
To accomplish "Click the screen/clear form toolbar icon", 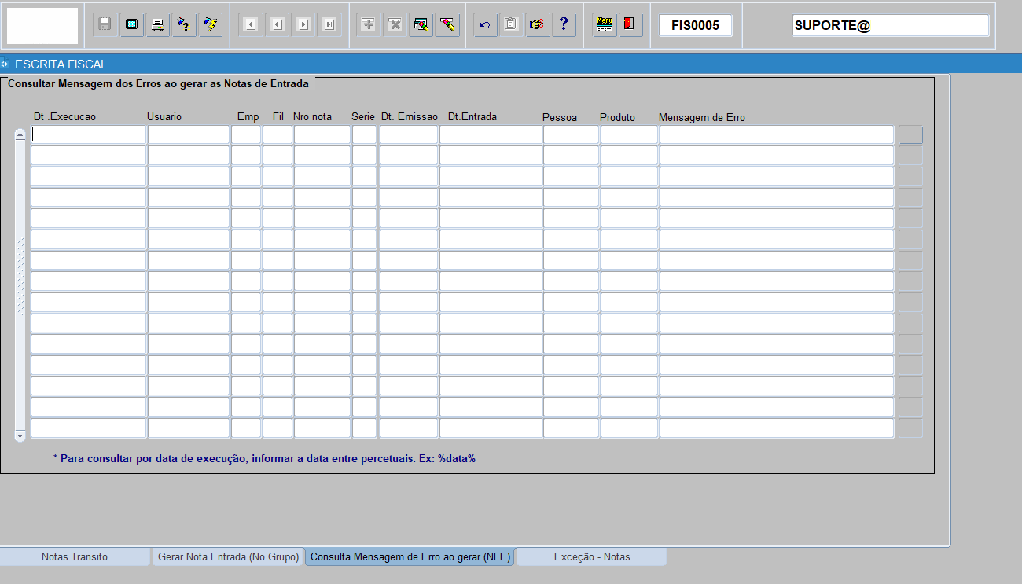I will click(131, 24).
